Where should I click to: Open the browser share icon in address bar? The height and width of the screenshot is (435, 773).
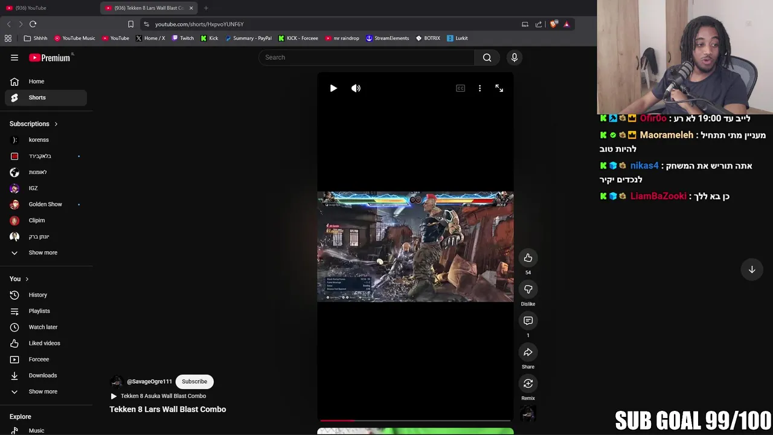tap(538, 24)
